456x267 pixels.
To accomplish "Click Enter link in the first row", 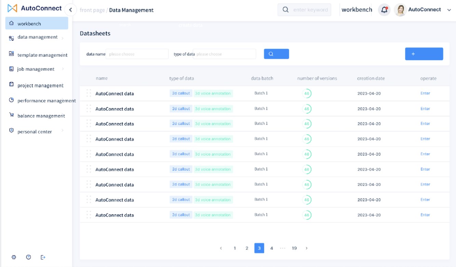I will [x=425, y=93].
